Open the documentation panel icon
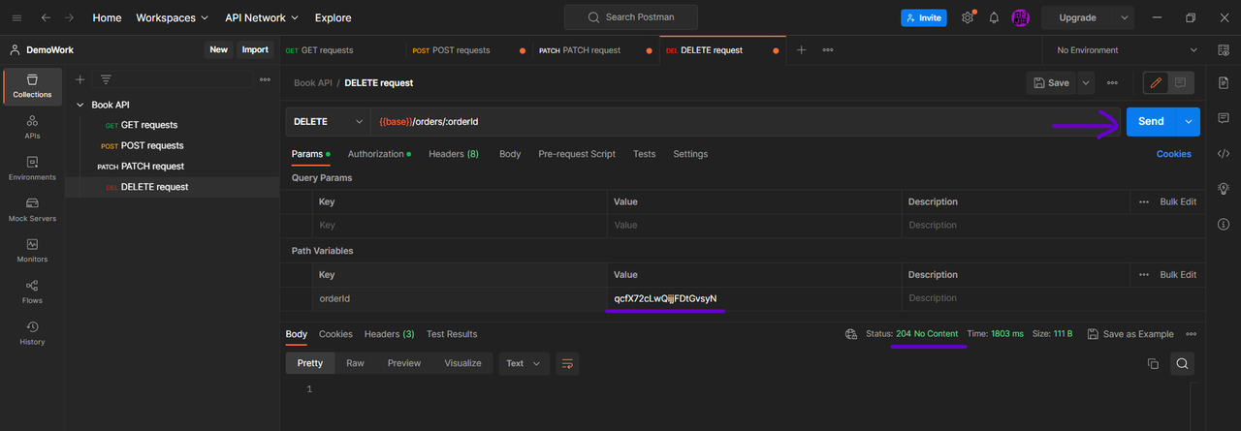Viewport: 1241px width, 431px height. point(1224,83)
